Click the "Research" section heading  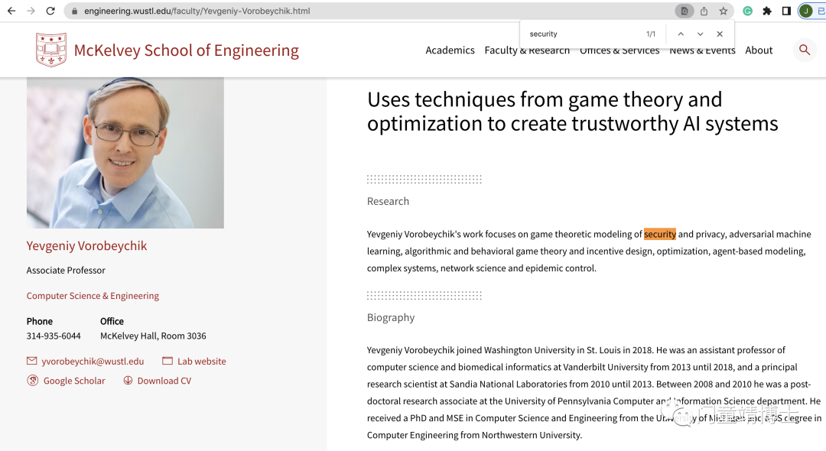click(x=389, y=201)
